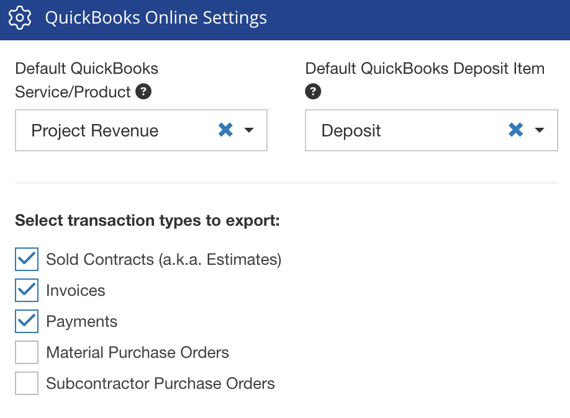Enable Subcontractor Purchase Orders export
Image resolution: width=570 pixels, height=418 pixels.
pos(27,383)
